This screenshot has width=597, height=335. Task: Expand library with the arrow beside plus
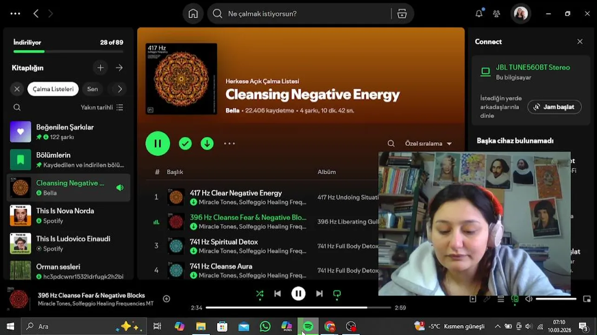[119, 68]
